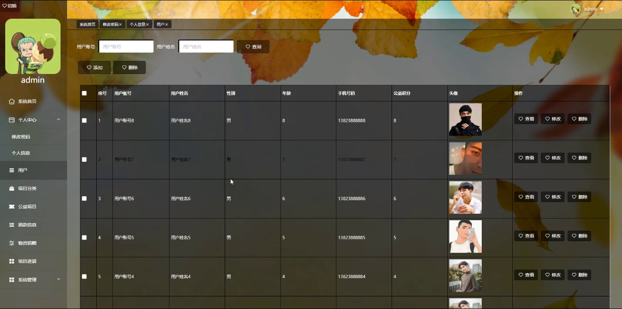Click 查看 for 用户账号8

[x=526, y=119]
